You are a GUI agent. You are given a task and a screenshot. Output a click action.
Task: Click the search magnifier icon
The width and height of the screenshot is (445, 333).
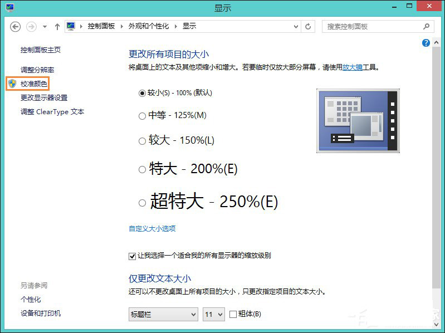[x=427, y=26]
